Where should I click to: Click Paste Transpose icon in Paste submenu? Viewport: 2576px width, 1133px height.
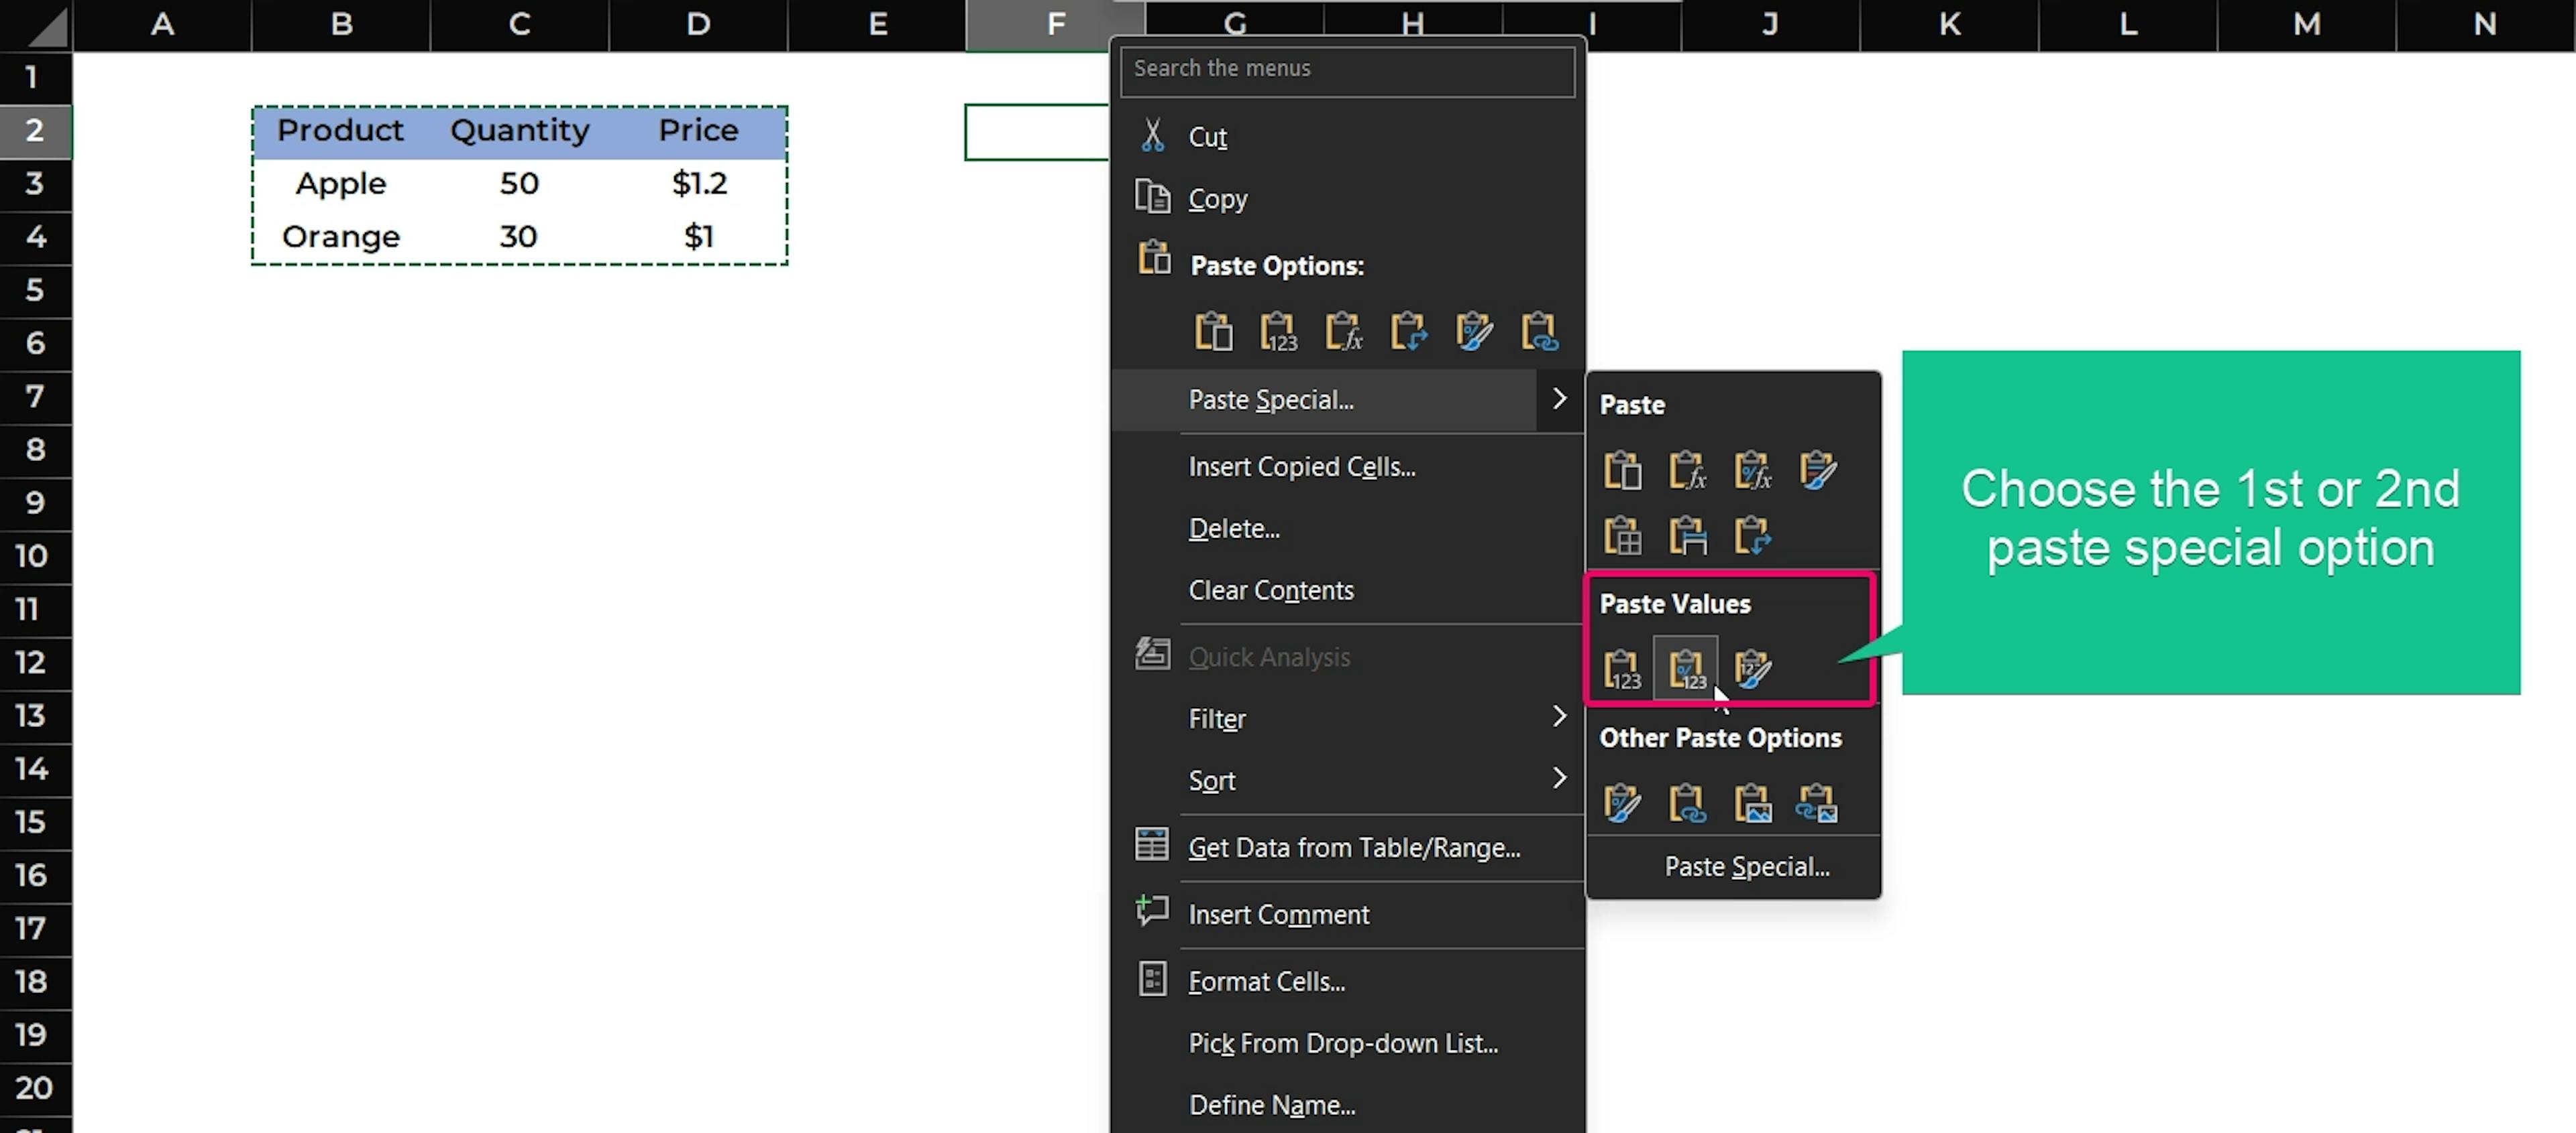click(1751, 535)
